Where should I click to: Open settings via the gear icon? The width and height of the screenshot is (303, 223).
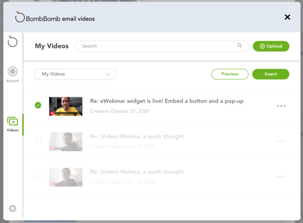pos(13,208)
